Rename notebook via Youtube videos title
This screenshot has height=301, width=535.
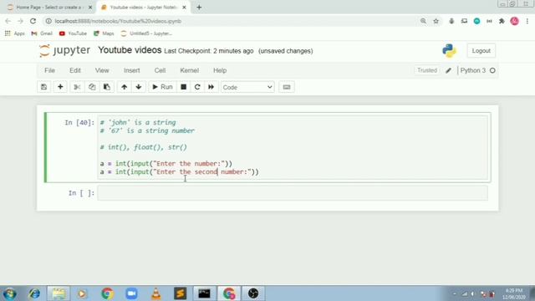pos(130,50)
